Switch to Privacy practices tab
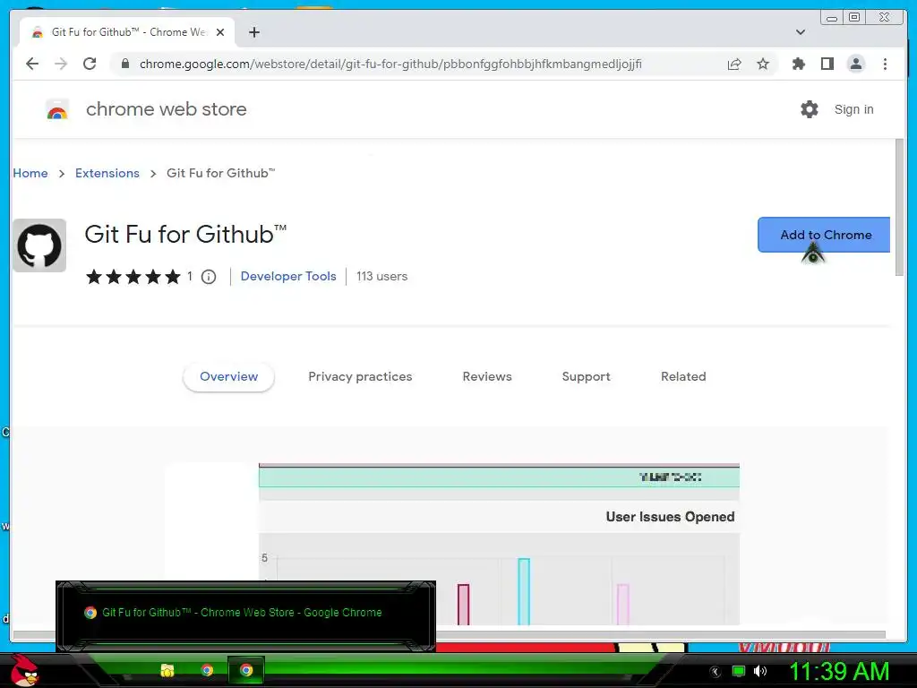This screenshot has height=688, width=917. tap(360, 377)
